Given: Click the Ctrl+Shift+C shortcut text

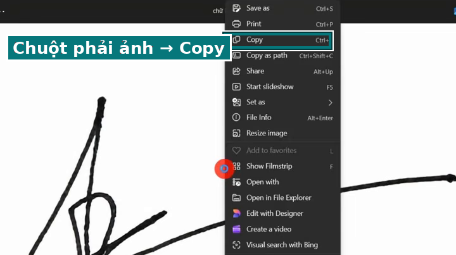Looking at the screenshot, I should [316, 56].
